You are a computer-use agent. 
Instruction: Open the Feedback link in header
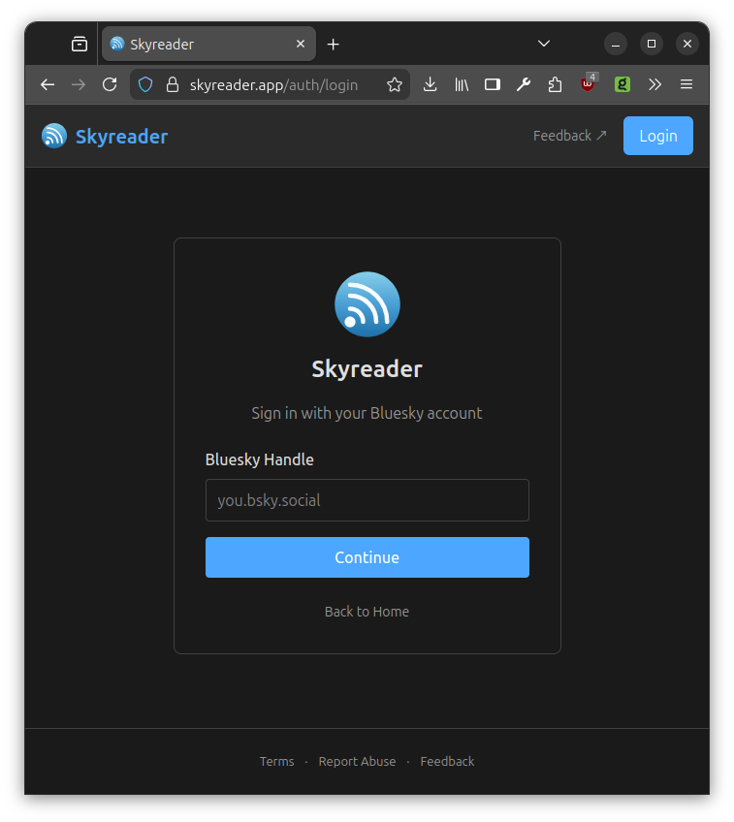point(569,136)
